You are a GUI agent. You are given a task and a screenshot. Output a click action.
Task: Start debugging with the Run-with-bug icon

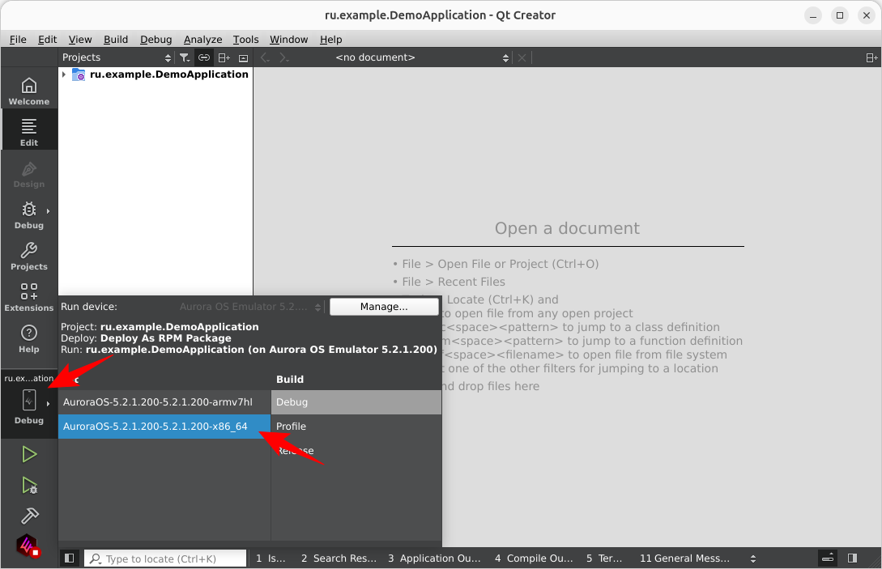tap(28, 485)
